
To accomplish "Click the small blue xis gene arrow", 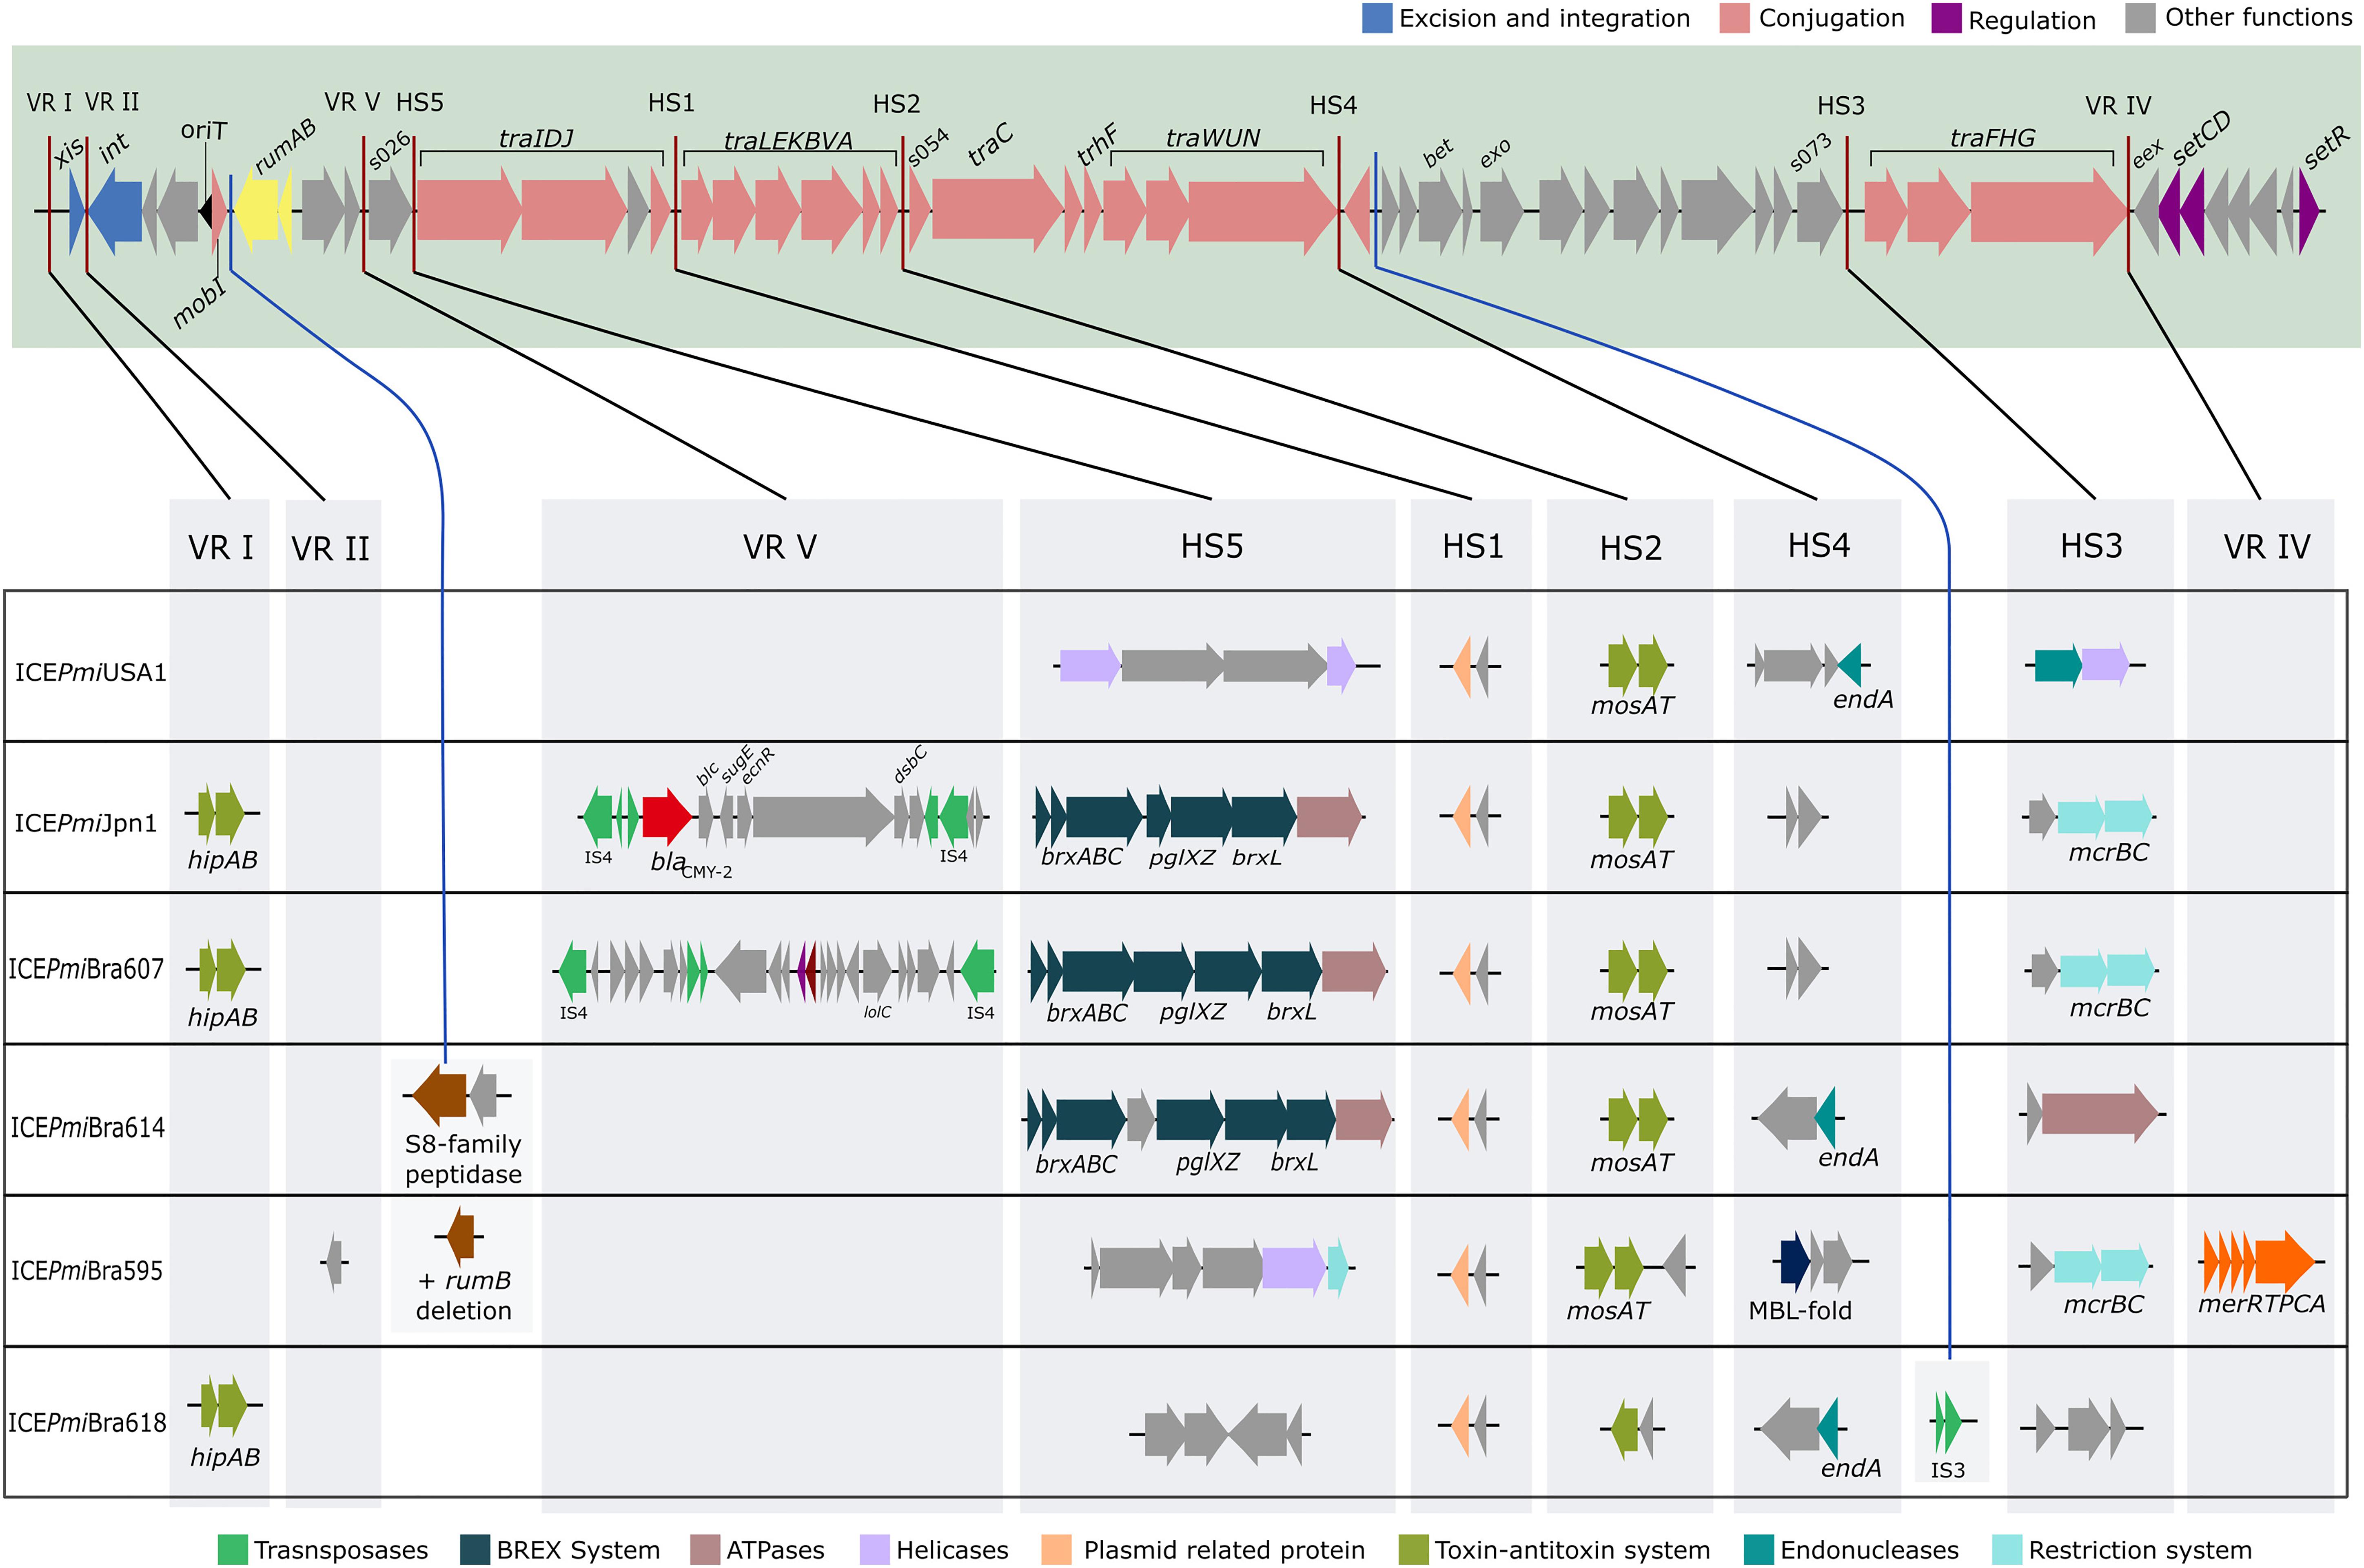I will click(77, 211).
